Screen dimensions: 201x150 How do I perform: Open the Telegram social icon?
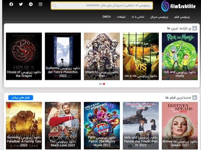pyautogui.click(x=31, y=4)
